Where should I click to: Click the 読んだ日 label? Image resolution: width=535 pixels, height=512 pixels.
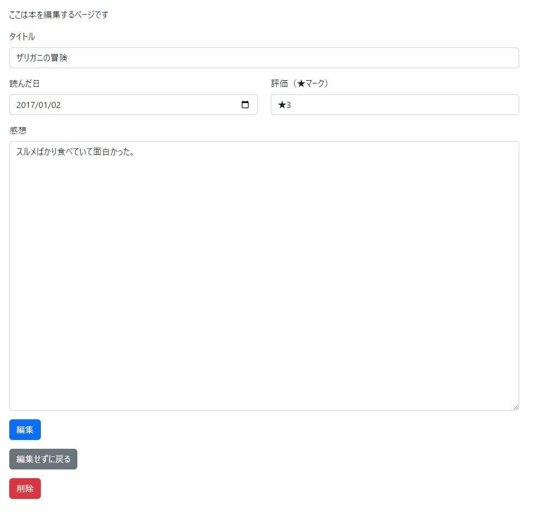tap(25, 85)
